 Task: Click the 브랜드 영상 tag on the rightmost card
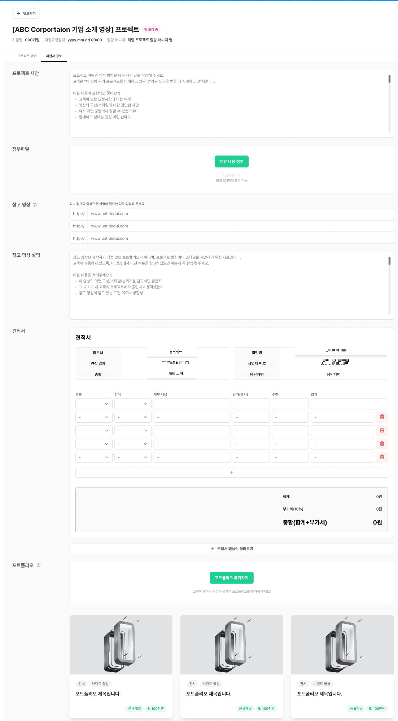pyautogui.click(x=322, y=684)
